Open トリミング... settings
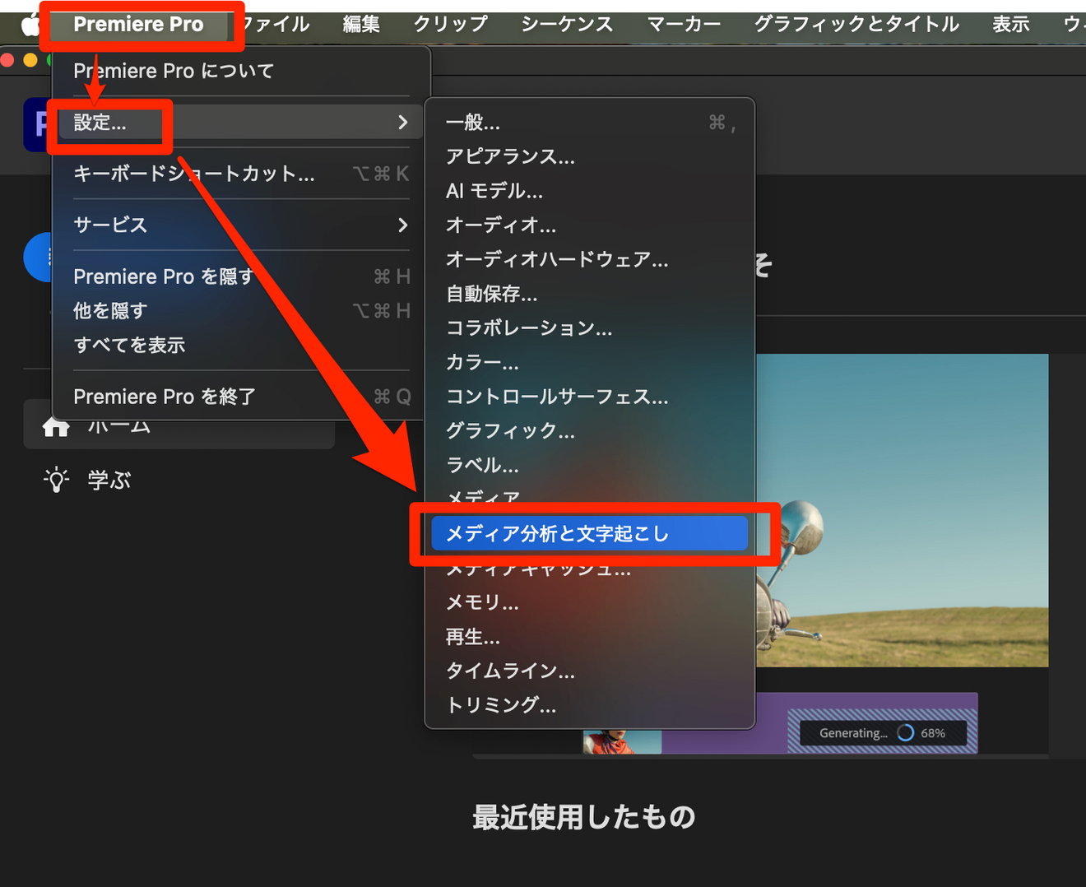The image size is (1086, 887). coord(589,705)
